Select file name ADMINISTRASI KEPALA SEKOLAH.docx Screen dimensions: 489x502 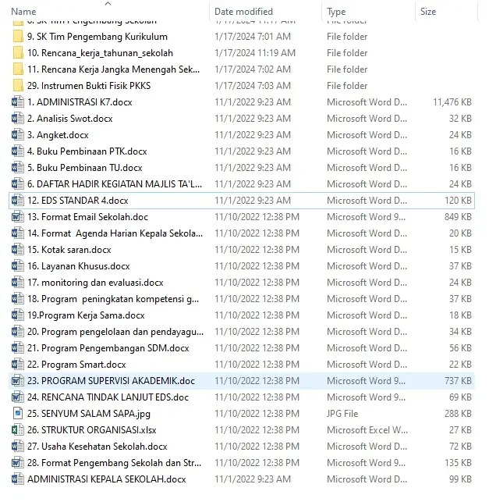coord(107,479)
